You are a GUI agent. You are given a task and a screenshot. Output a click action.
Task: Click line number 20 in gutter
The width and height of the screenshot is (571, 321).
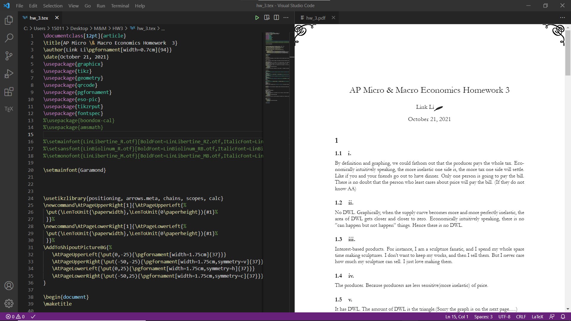coord(31,170)
